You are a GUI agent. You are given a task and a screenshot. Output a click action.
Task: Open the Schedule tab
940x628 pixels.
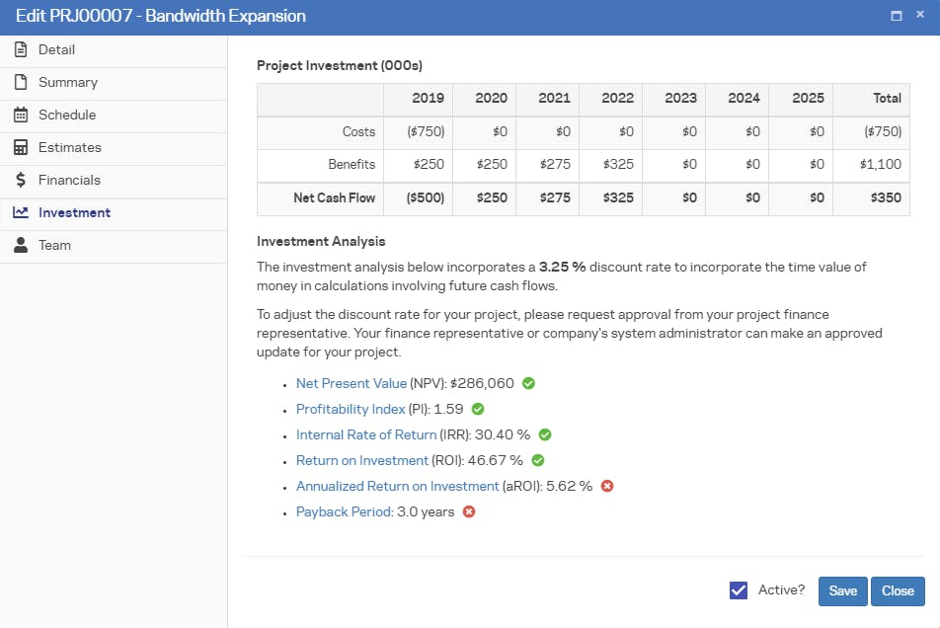[x=67, y=116]
